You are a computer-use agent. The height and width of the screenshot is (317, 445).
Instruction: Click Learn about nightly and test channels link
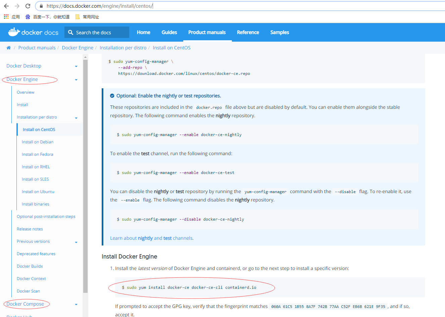[x=151, y=238]
